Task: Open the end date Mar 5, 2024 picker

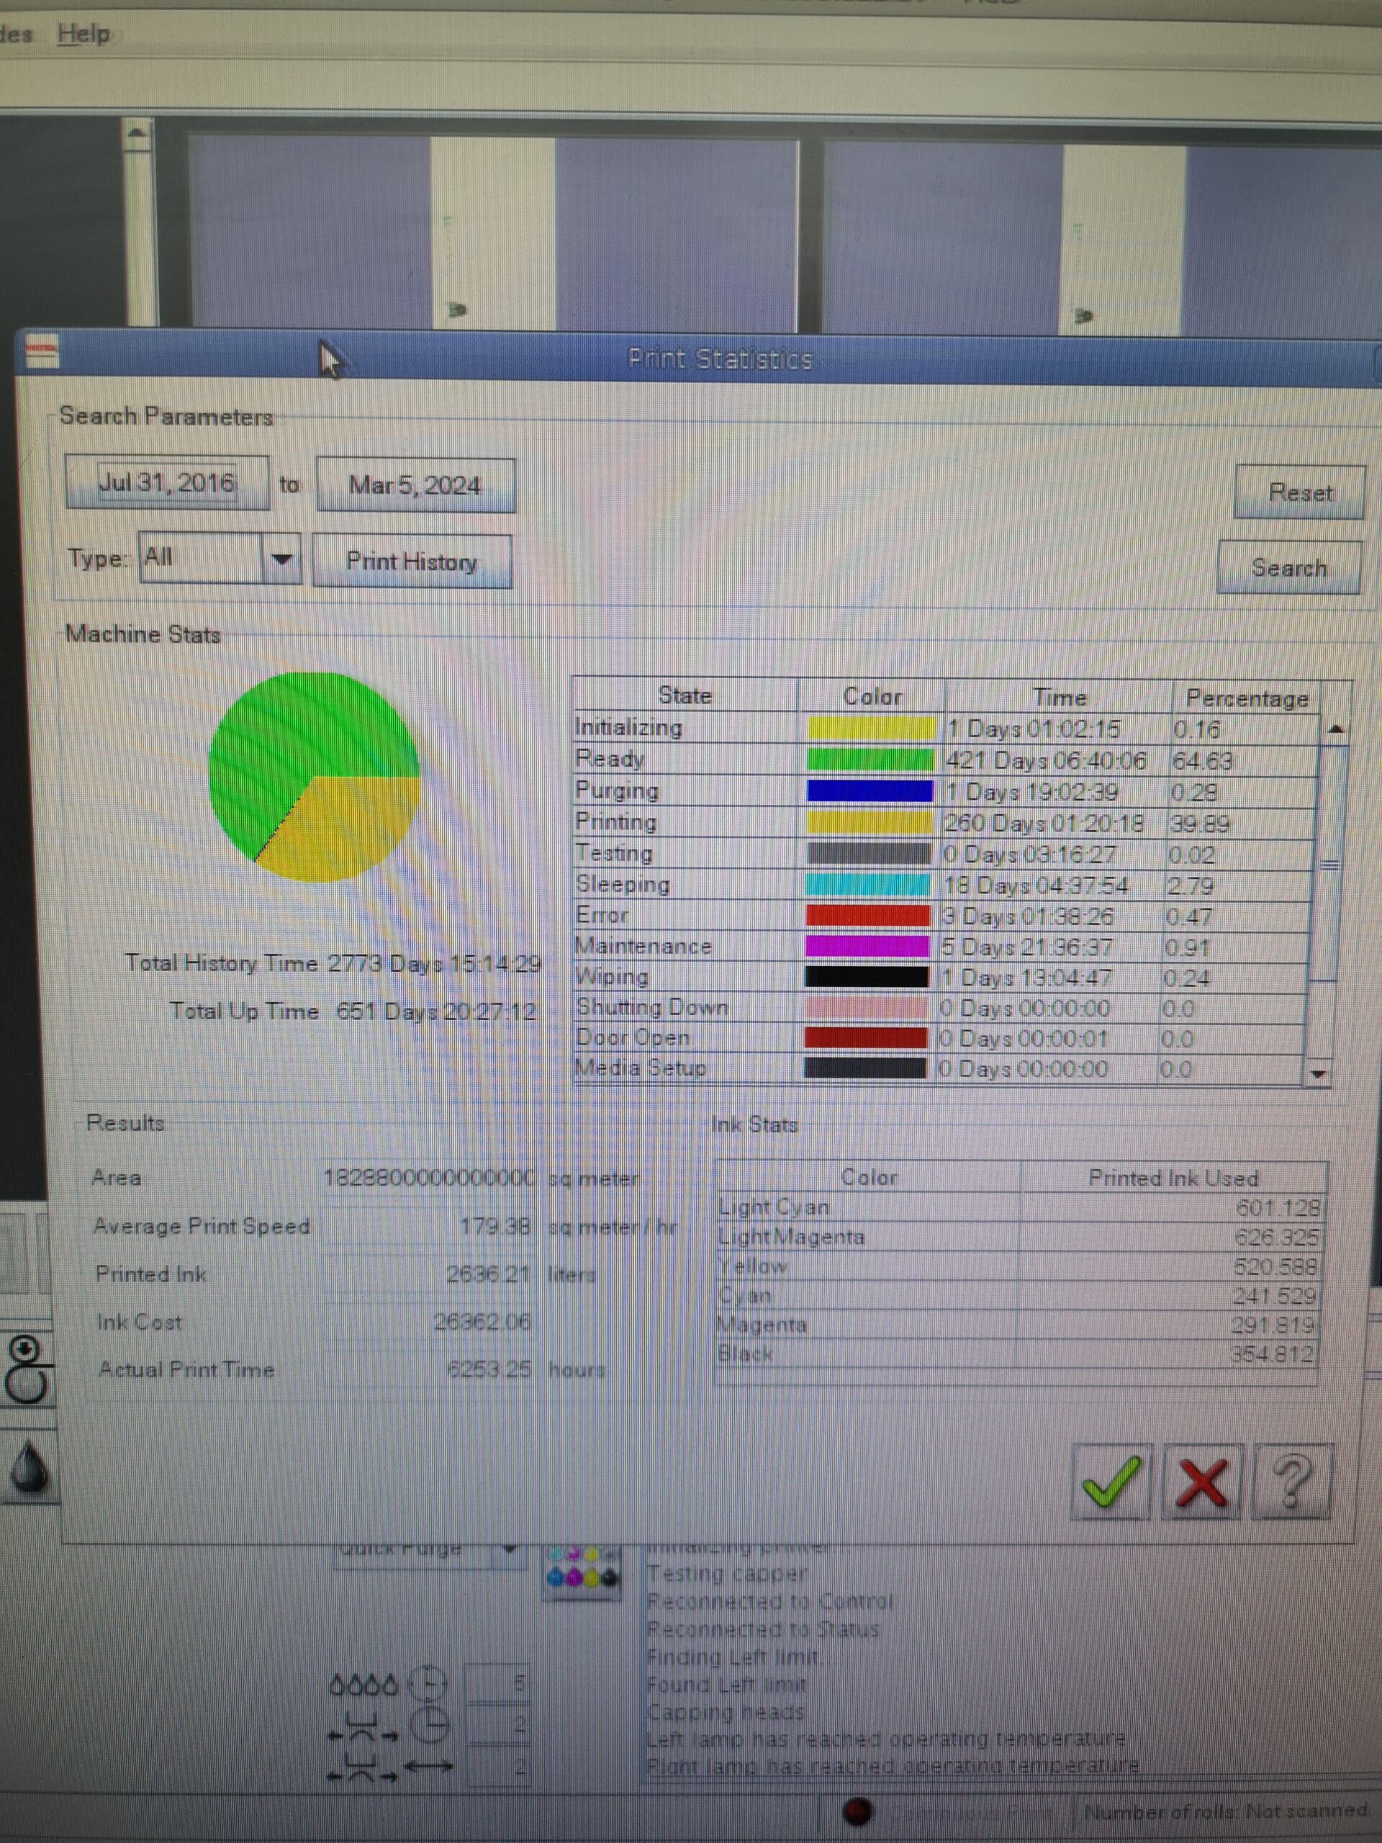Action: (415, 485)
